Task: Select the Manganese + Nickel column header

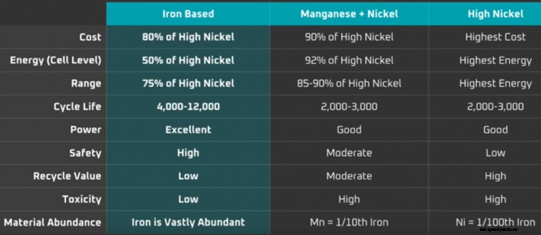Action: pos(349,14)
